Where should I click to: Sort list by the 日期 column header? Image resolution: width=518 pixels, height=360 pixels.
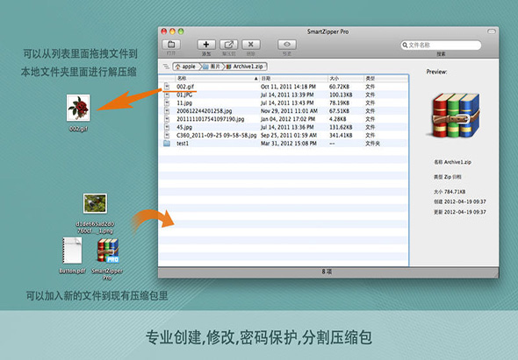293,79
